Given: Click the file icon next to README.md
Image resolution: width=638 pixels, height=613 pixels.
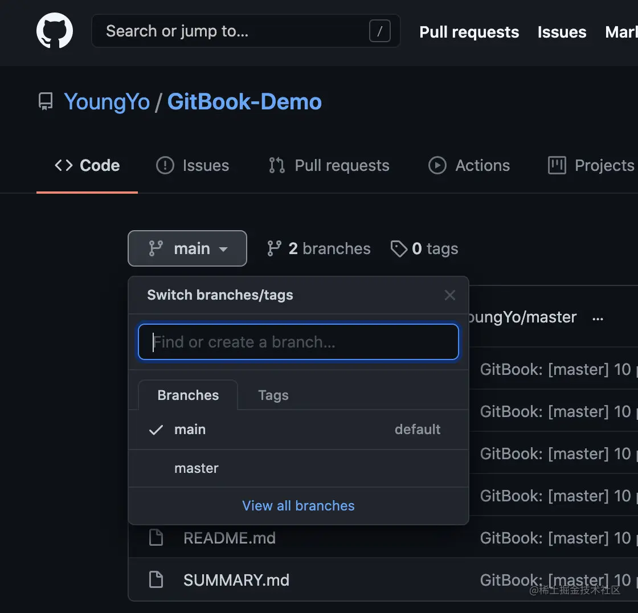Looking at the screenshot, I should pyautogui.click(x=156, y=538).
